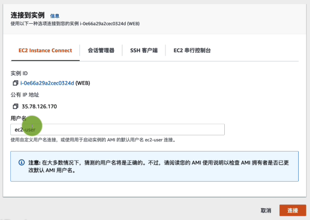The height and width of the screenshot is (220, 310).
Task: Switch to the EC2 串行控制台 tab
Action: pos(192,50)
